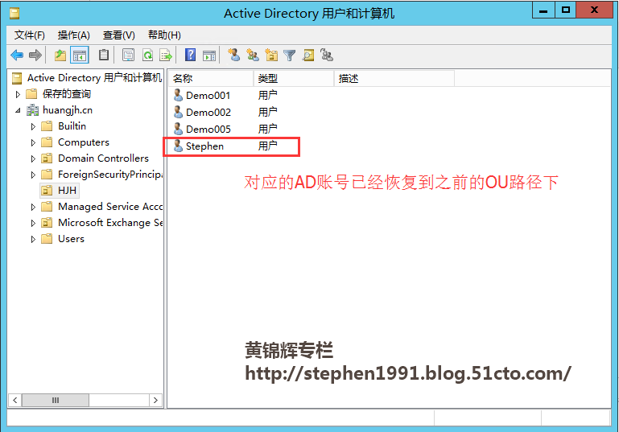Open the 帮助(H) menu
The width and height of the screenshot is (619, 432).
(x=164, y=35)
